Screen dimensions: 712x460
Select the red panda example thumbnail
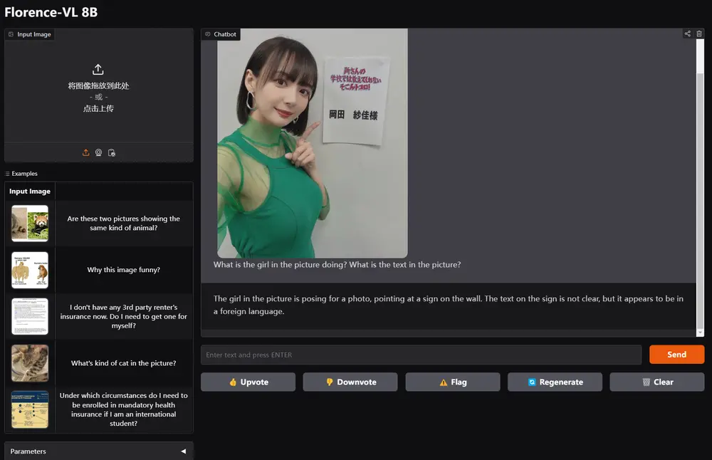pyautogui.click(x=30, y=223)
